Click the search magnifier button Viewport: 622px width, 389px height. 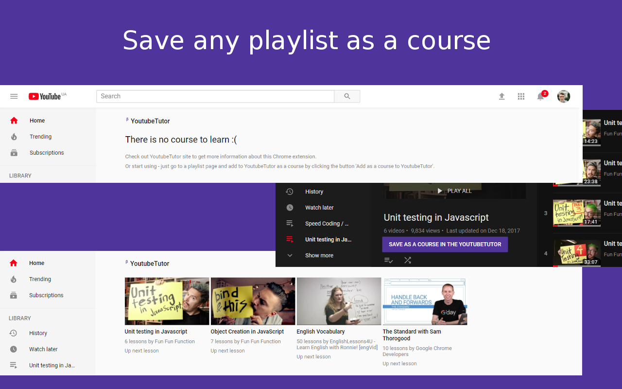(x=347, y=96)
